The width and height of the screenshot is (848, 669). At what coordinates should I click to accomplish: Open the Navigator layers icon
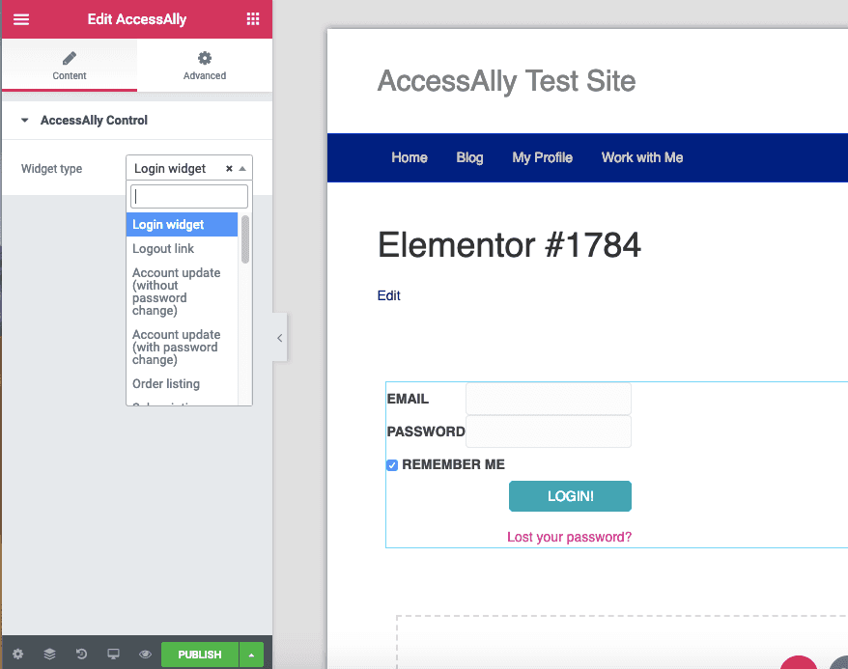tap(49, 654)
